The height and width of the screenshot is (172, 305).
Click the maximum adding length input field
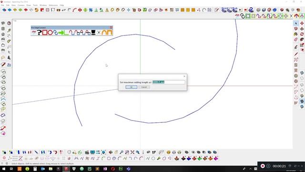coord(168,82)
